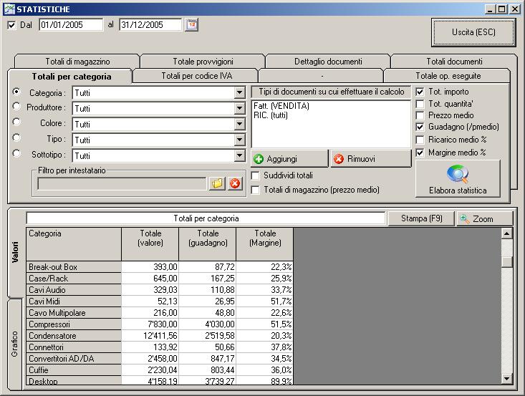This screenshot has width=525, height=396.
Task: Open the Produttore dropdown
Action: pos(239,108)
